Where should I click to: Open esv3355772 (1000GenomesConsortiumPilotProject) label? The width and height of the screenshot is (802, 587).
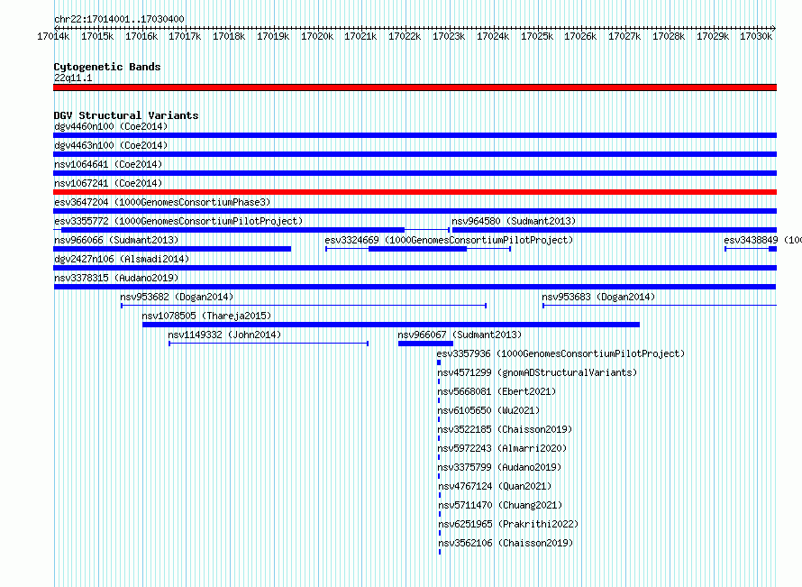178,221
